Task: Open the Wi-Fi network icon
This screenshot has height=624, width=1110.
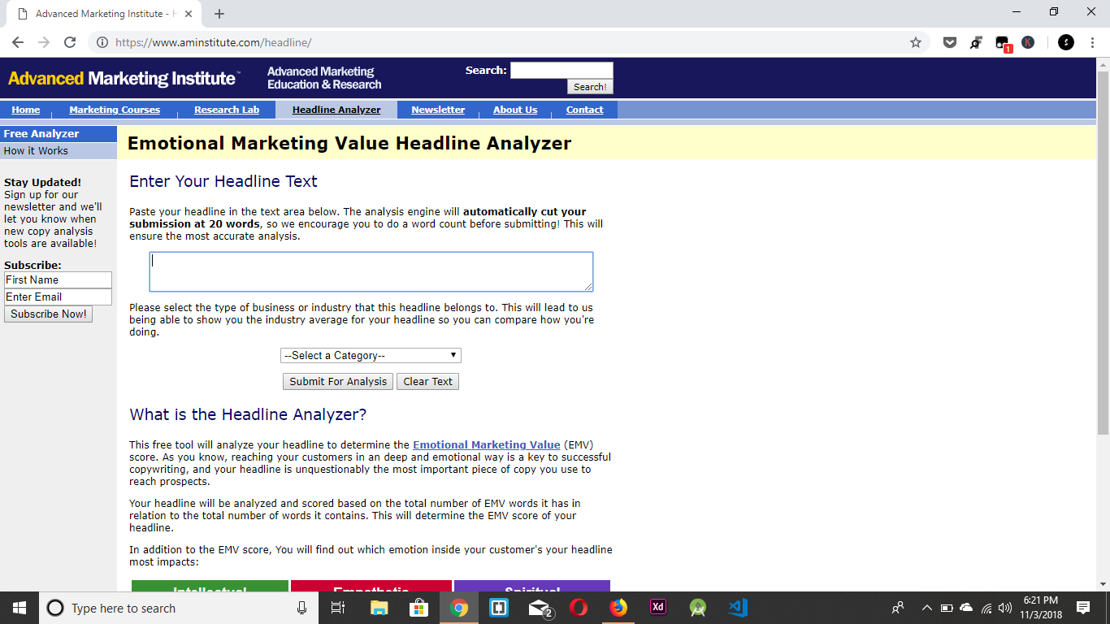Action: pyautogui.click(x=986, y=608)
